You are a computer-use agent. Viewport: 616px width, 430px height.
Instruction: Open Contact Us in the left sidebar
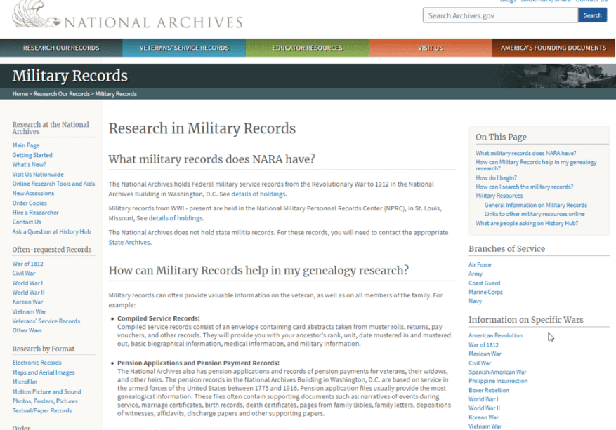coord(27,222)
